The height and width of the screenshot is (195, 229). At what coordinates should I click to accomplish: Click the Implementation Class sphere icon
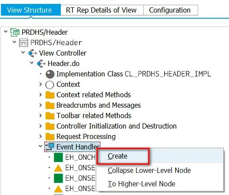point(50,74)
